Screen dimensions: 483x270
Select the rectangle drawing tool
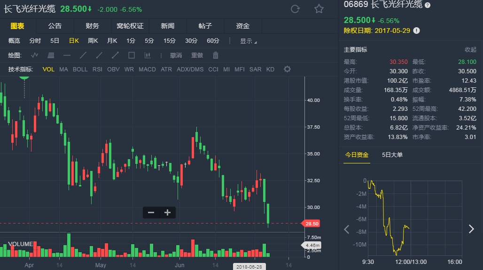pyautogui.click(x=132, y=55)
